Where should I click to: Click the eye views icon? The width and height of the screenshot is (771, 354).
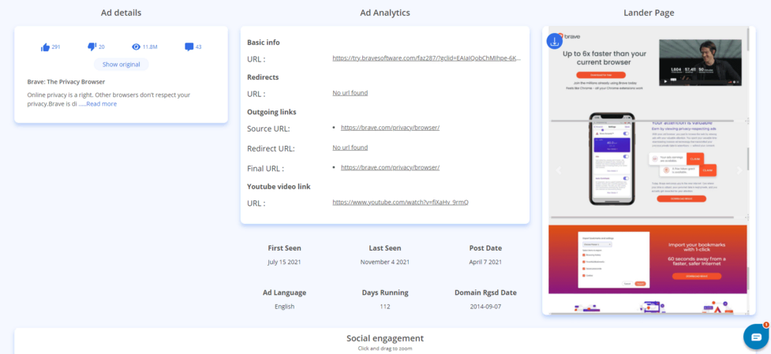pos(137,47)
